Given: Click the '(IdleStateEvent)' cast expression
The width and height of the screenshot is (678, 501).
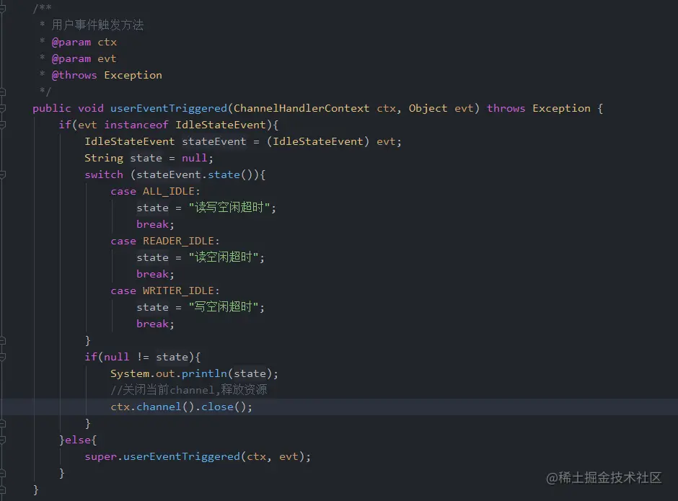Looking at the screenshot, I should tap(318, 142).
